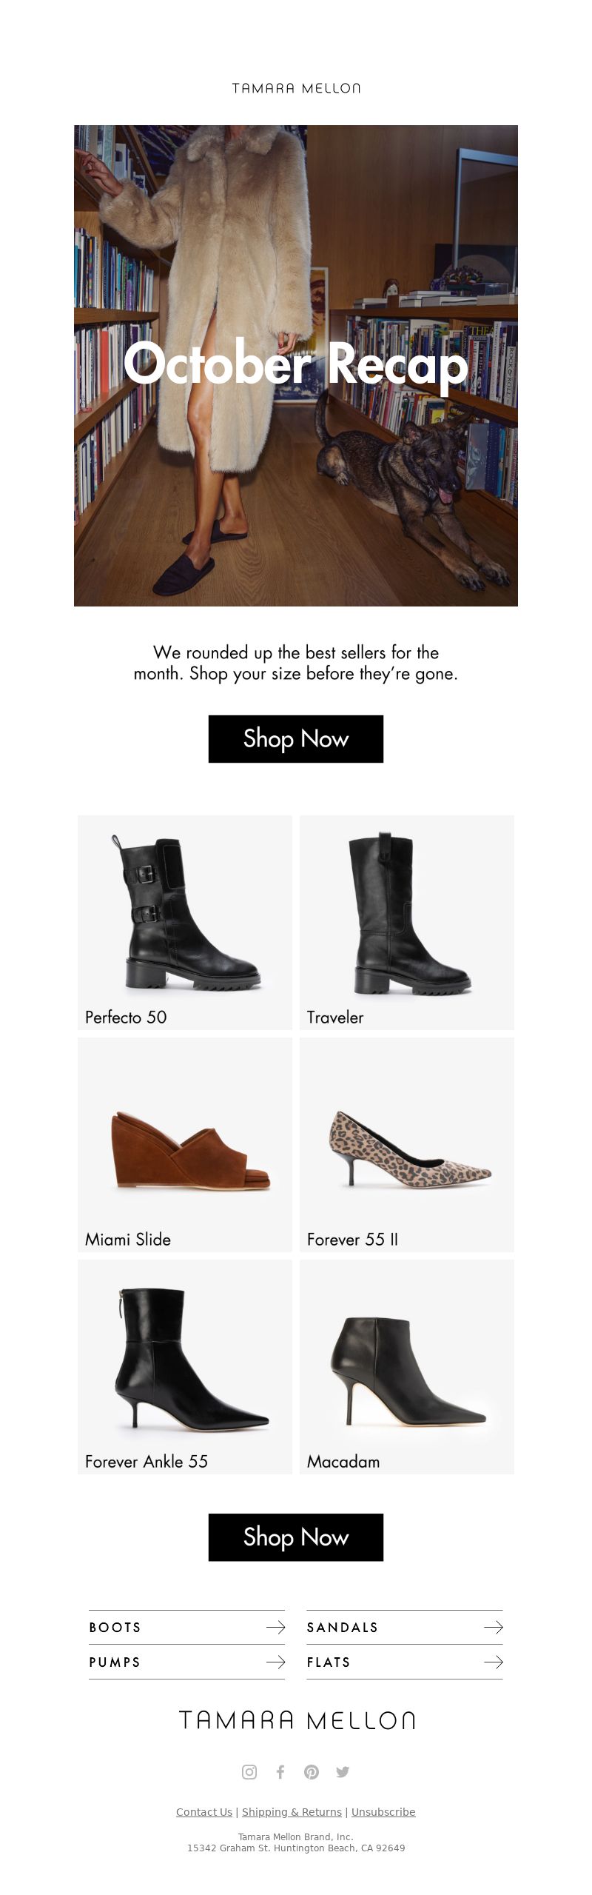The width and height of the screenshot is (592, 1895).
Task: Open the Miami Slide product image
Action: [185, 1144]
